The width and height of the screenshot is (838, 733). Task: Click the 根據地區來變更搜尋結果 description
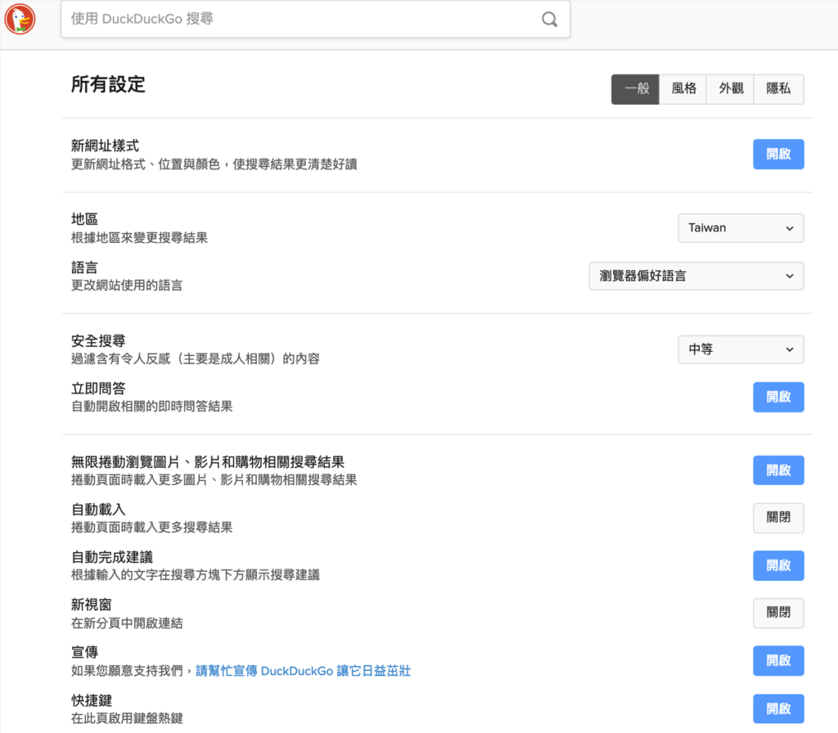(x=139, y=238)
